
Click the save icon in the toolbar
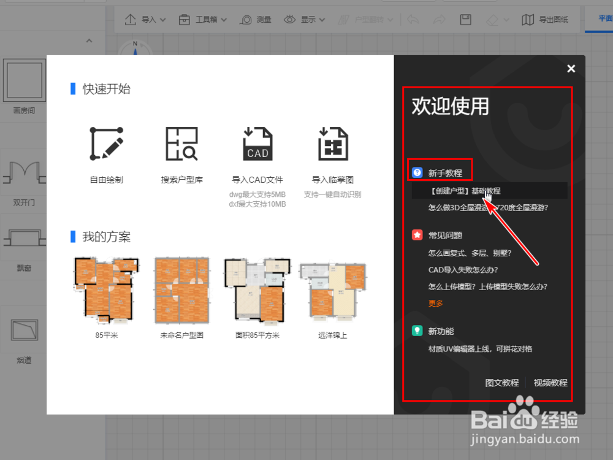tap(465, 19)
